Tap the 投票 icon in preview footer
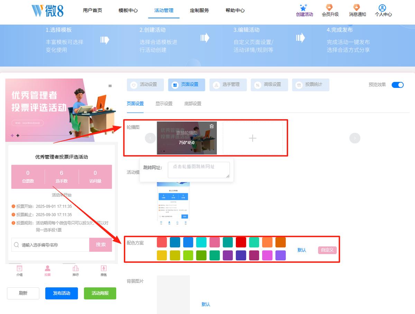415x314 pixels. coord(47,268)
